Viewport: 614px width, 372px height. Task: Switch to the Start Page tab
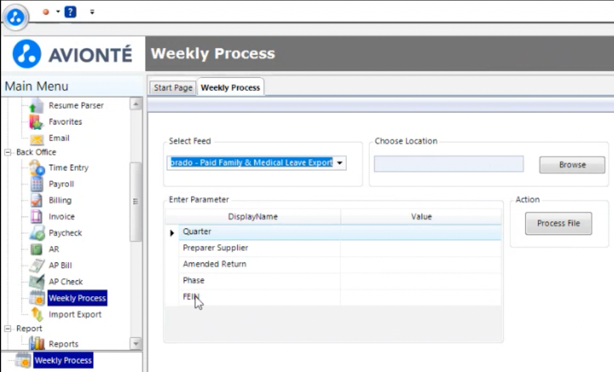point(173,87)
